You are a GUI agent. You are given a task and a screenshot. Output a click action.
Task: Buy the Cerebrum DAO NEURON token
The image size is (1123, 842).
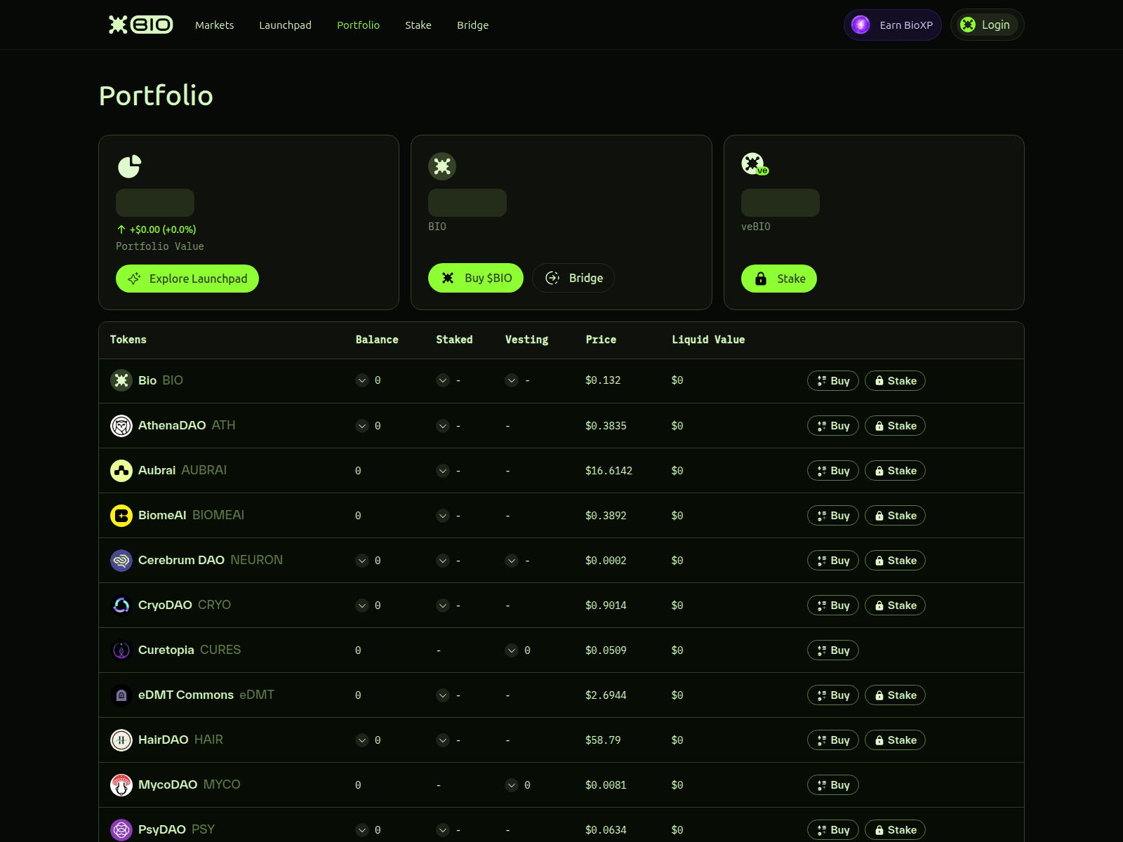(x=833, y=560)
